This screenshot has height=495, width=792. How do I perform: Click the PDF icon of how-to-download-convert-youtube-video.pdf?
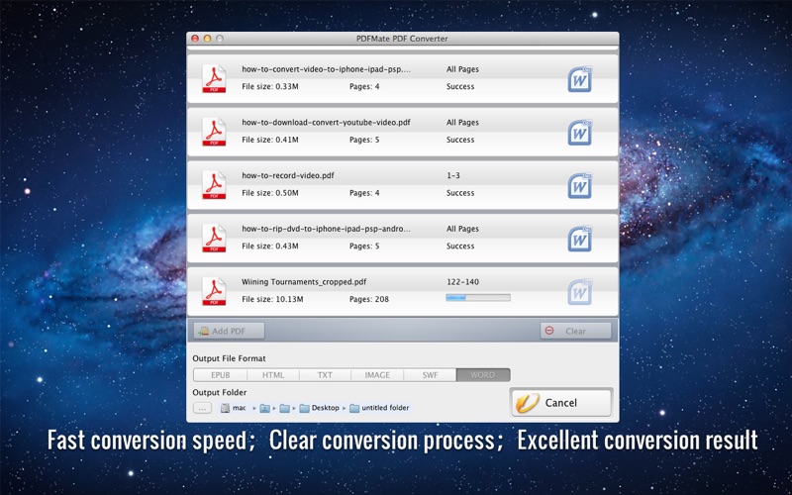214,132
